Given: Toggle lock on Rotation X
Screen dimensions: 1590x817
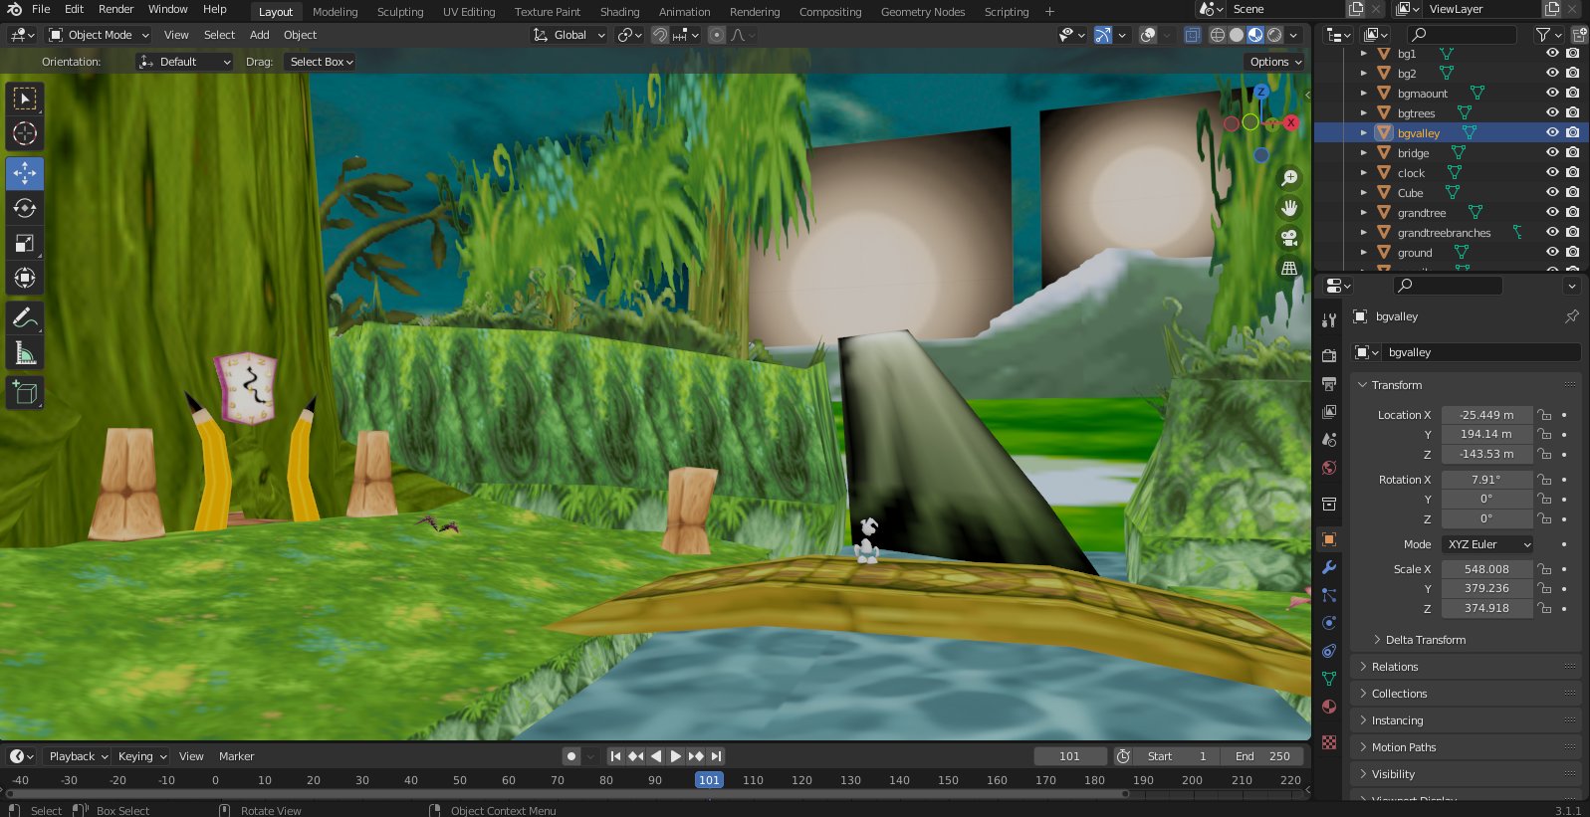Looking at the screenshot, I should coord(1544,480).
